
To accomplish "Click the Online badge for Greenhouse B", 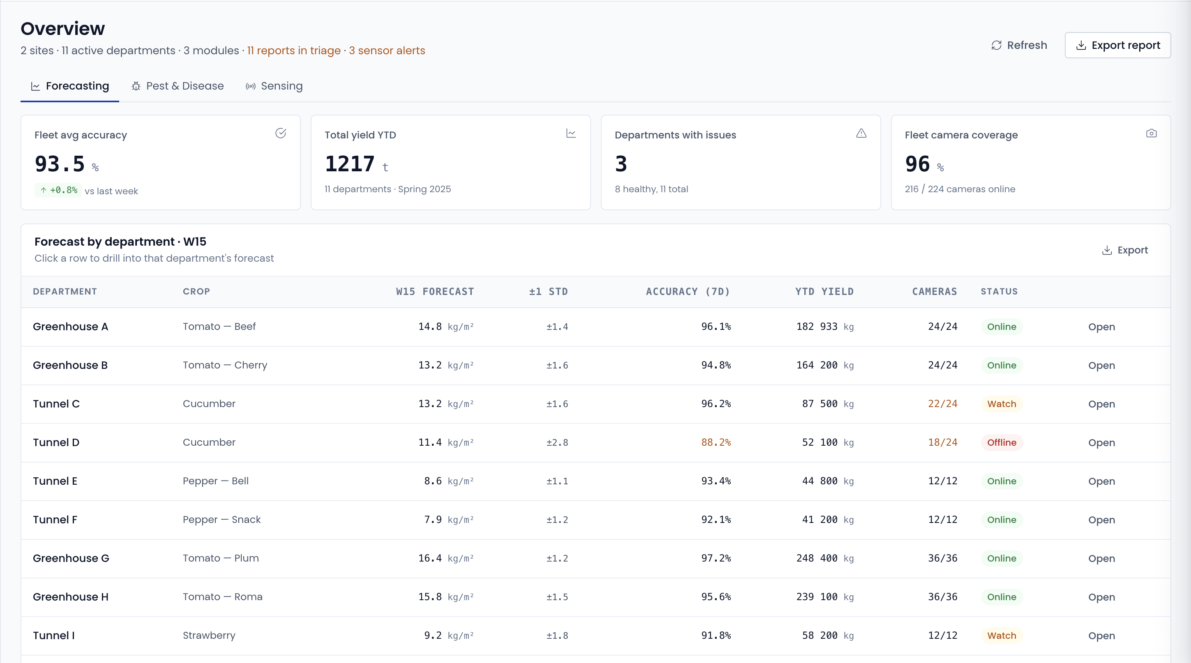I will (1002, 366).
